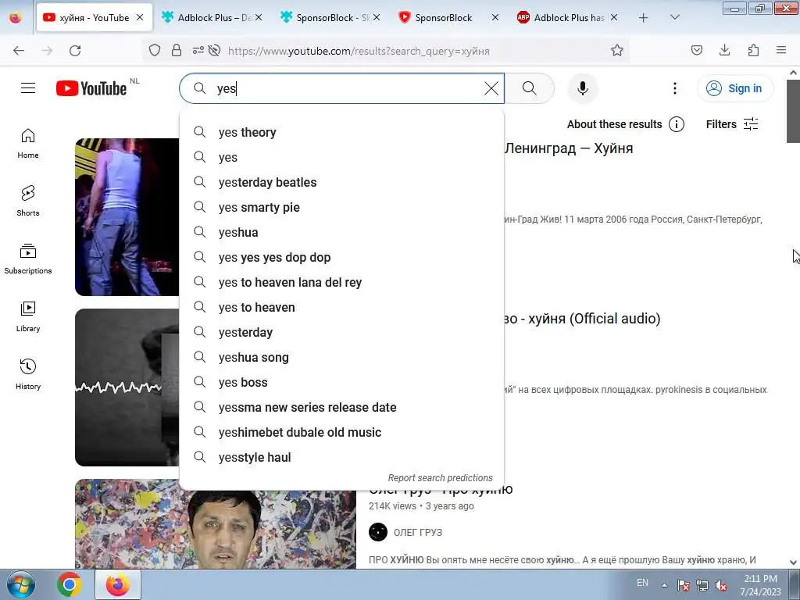Pick 'yessma new series release date'
The width and height of the screenshot is (800, 600).
341,407
